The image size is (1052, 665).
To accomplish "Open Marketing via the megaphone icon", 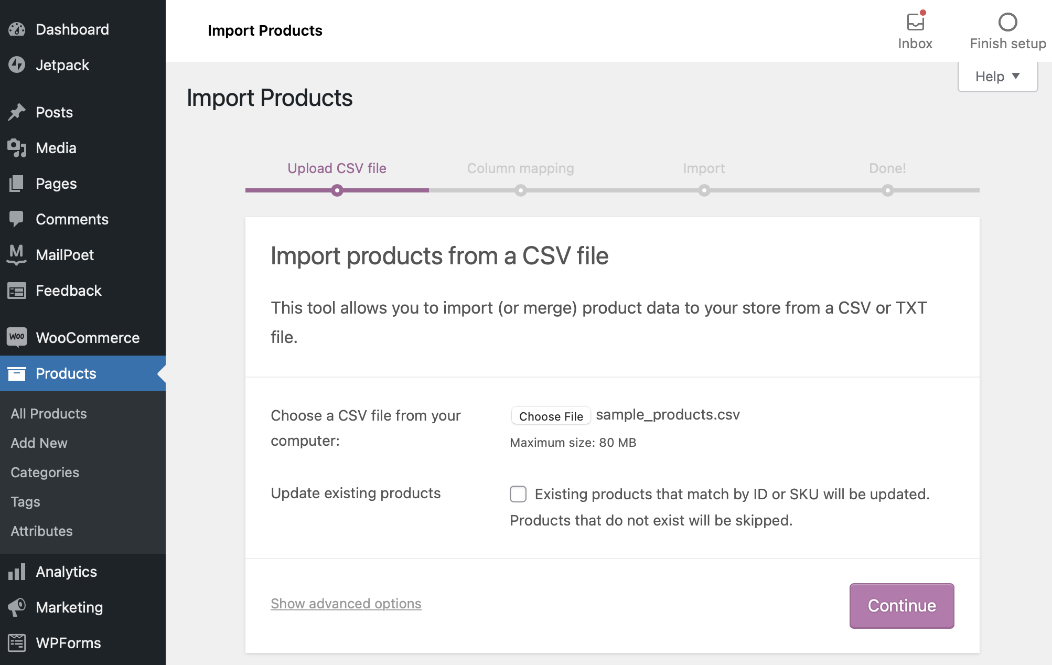I will click(x=17, y=607).
